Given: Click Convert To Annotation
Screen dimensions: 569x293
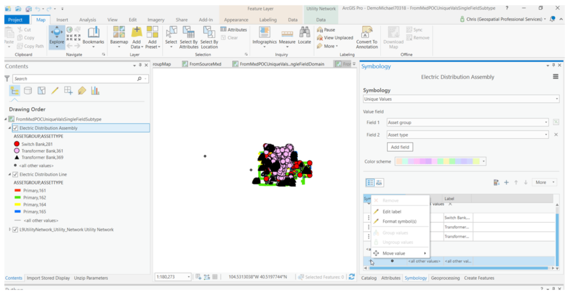Looking at the screenshot, I should [x=367, y=37].
